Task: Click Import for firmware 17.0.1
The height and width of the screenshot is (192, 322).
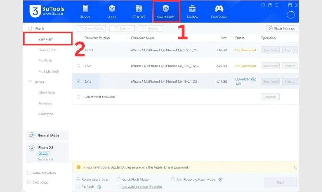Action: point(290,50)
